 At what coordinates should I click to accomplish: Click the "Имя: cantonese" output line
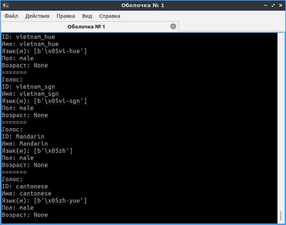(x=27, y=193)
